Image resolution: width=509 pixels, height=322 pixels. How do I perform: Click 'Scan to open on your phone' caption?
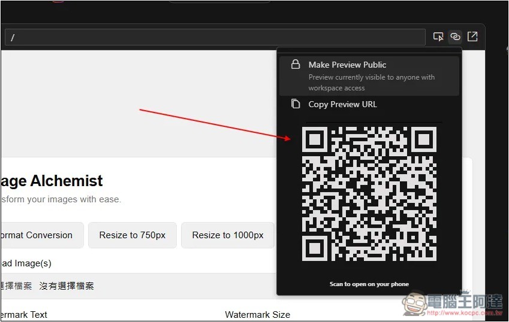[x=369, y=284]
